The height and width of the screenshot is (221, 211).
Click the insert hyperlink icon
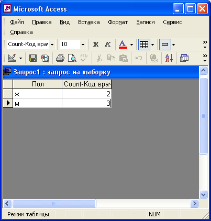click(x=154, y=58)
